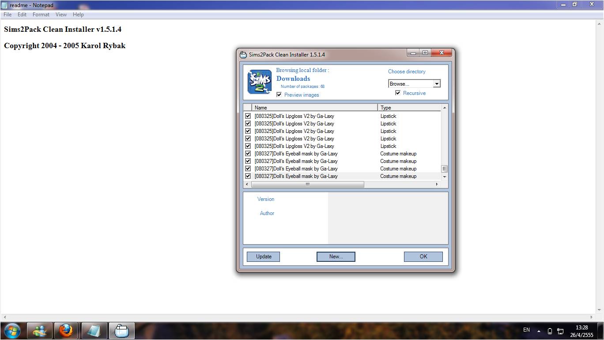The height and width of the screenshot is (340, 604).
Task: Sort list by Type column header
Action: 409,107
